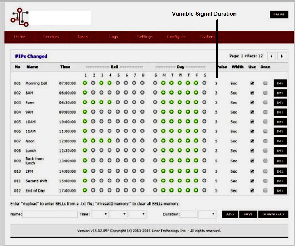Toggle Monday indicator for 9AM row

tap(163, 112)
